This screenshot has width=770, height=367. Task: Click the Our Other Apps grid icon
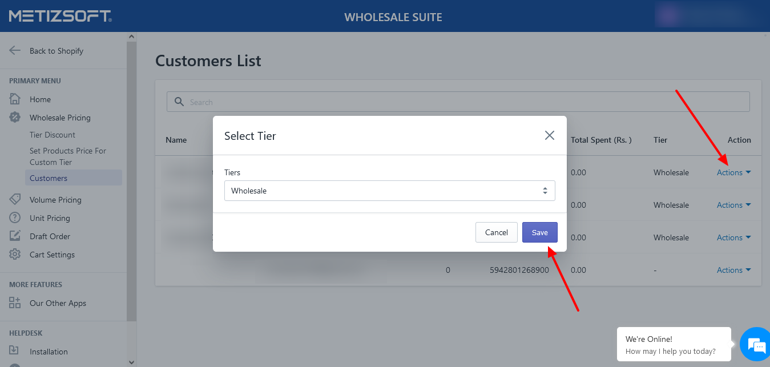click(15, 303)
